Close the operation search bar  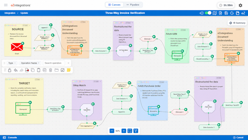[x=68, y=63]
